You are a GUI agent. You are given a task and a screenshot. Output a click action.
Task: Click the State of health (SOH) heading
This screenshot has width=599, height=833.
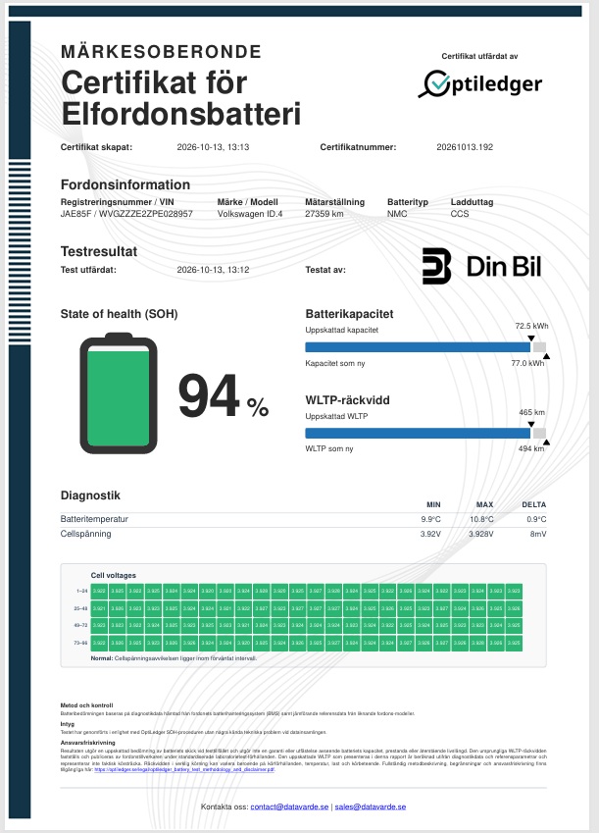(119, 314)
